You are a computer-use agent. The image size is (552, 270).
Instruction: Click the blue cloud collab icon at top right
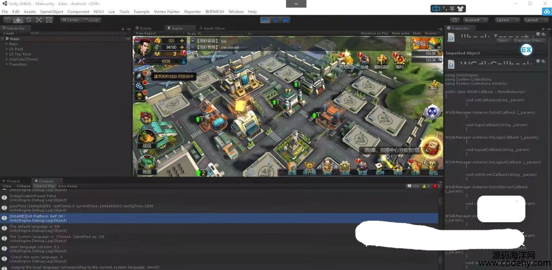tap(547, 11)
